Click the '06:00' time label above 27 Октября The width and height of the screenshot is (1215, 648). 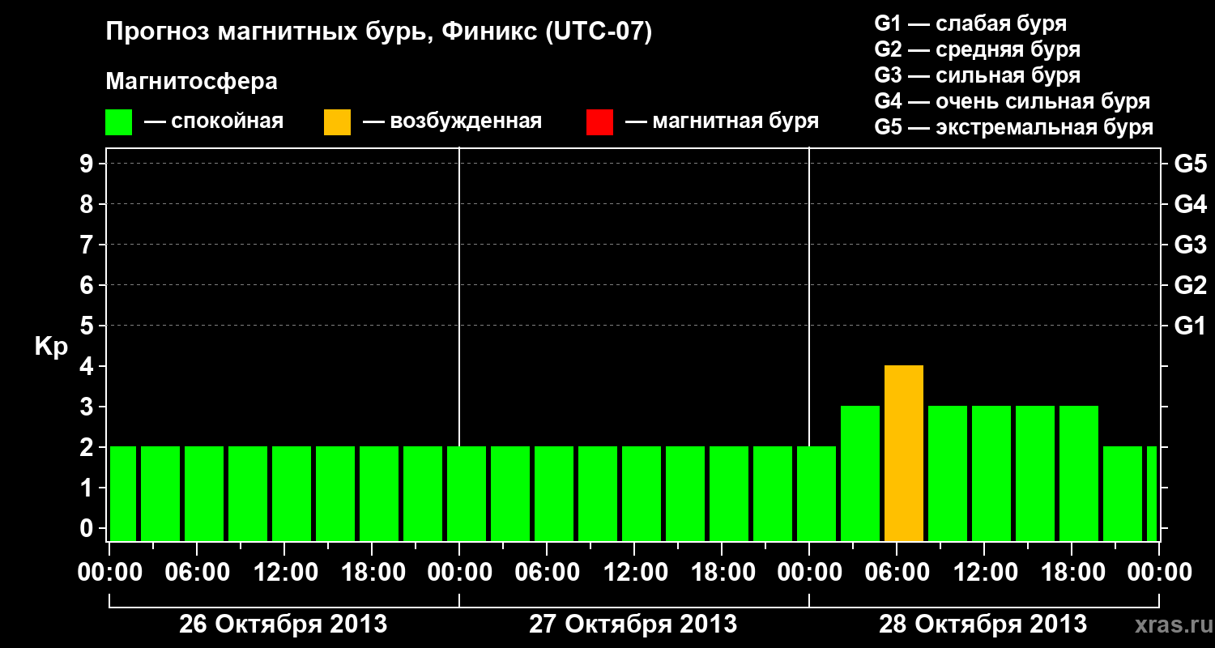tap(546, 573)
